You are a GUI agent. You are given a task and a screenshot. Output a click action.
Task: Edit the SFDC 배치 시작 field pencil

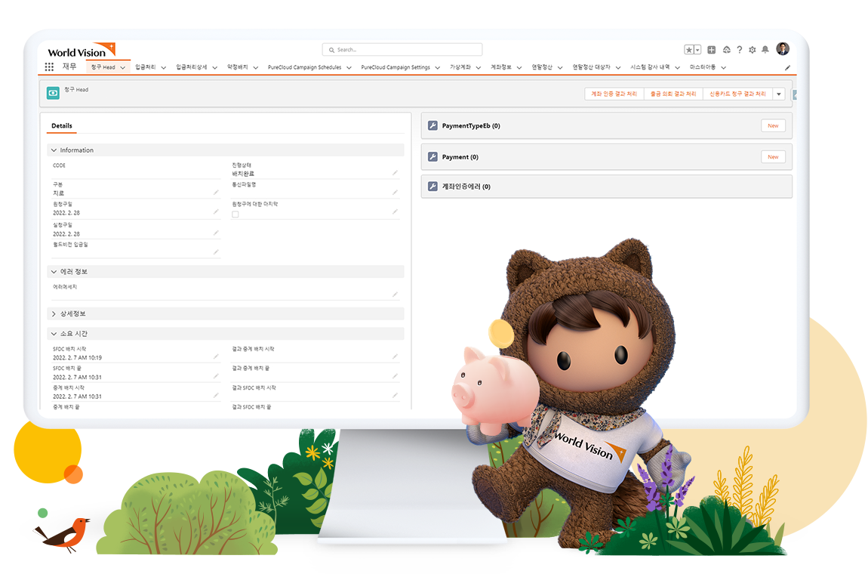(x=216, y=356)
